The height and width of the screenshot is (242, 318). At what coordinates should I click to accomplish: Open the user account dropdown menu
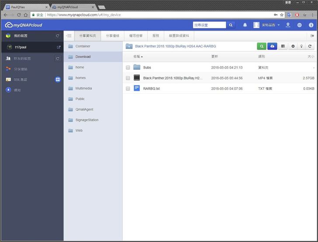point(267,25)
